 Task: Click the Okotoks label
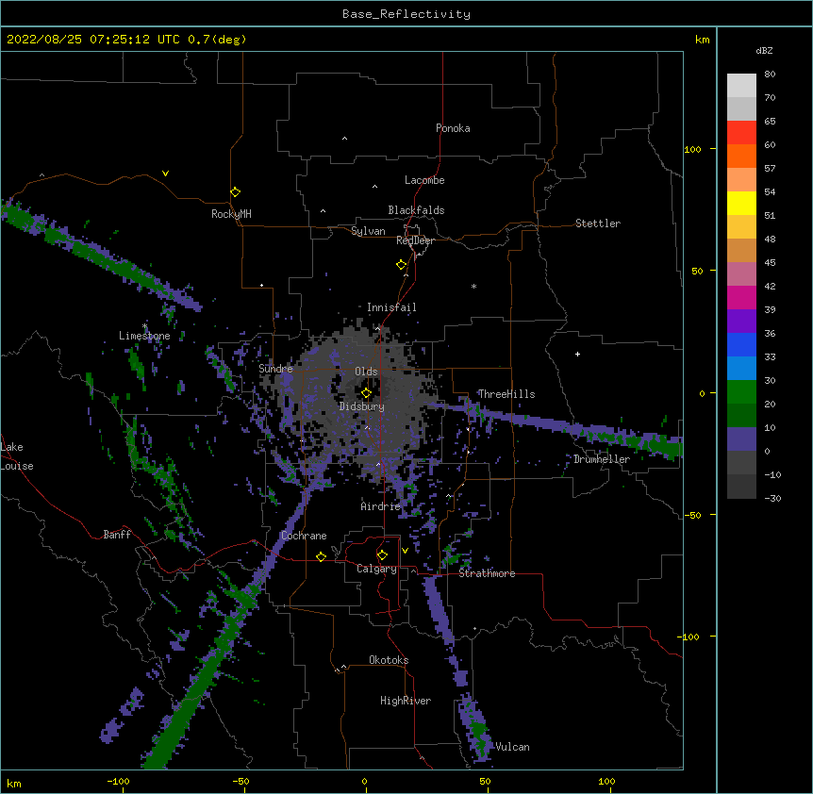(389, 660)
